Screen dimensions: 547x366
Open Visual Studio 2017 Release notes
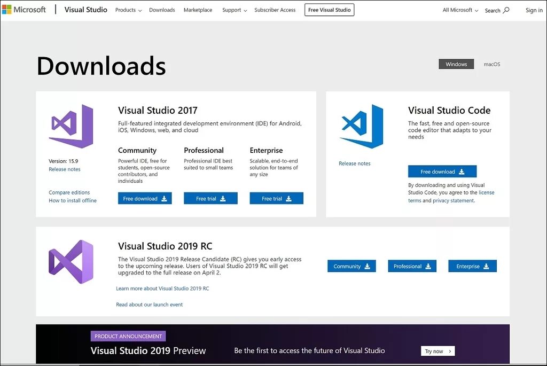[x=65, y=169]
